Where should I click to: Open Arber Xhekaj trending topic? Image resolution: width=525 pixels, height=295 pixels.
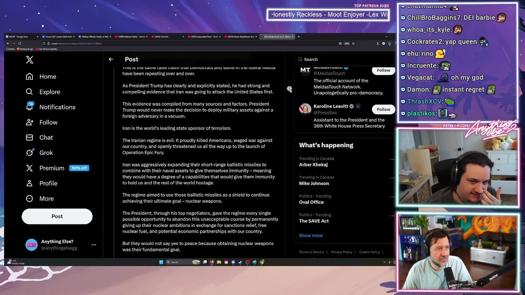point(313,165)
